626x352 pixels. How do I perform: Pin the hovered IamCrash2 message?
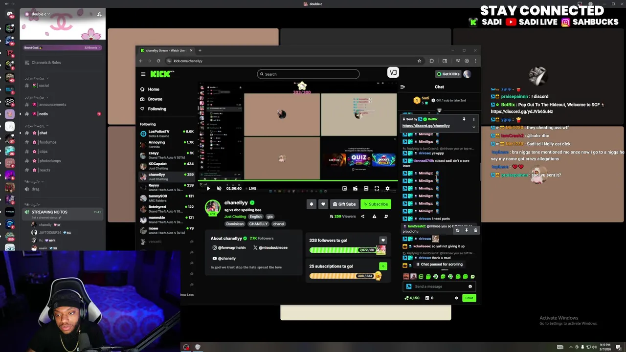point(466,230)
